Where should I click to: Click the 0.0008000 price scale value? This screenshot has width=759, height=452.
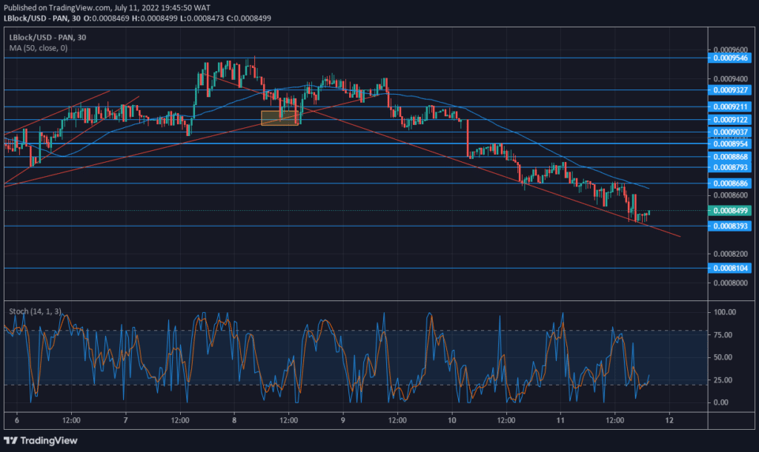[x=730, y=283]
